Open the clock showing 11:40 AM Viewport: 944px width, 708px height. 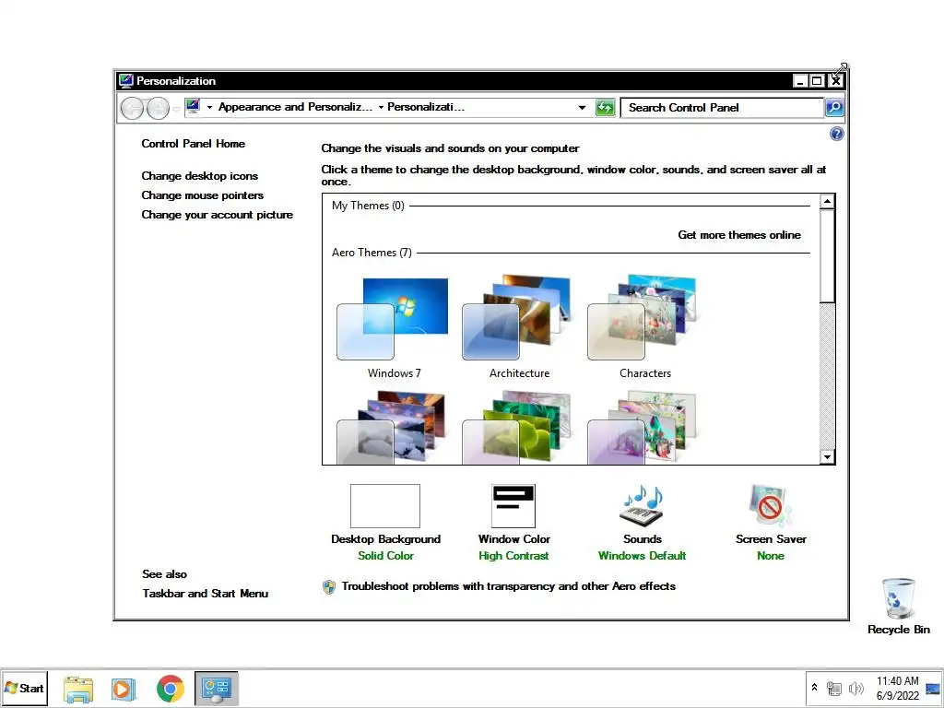click(898, 688)
